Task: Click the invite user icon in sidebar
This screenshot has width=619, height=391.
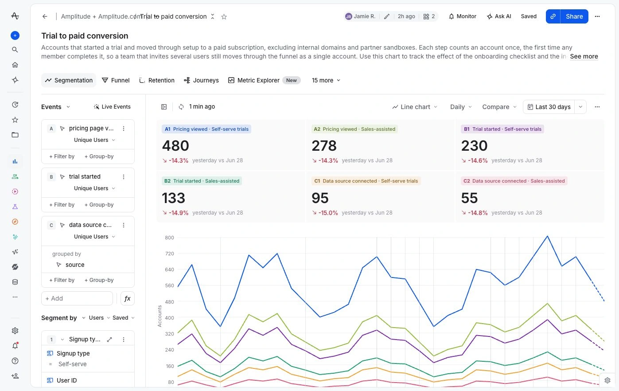Action: point(15,376)
